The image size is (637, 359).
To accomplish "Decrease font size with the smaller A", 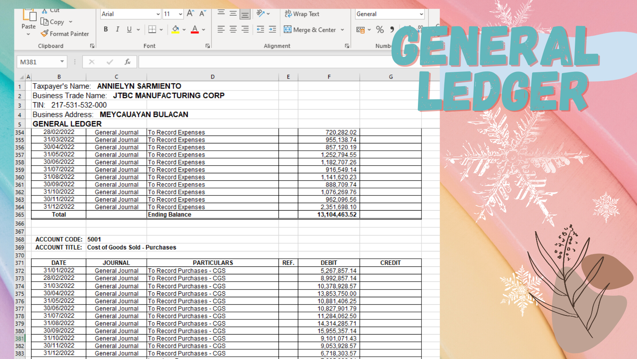I will [202, 14].
